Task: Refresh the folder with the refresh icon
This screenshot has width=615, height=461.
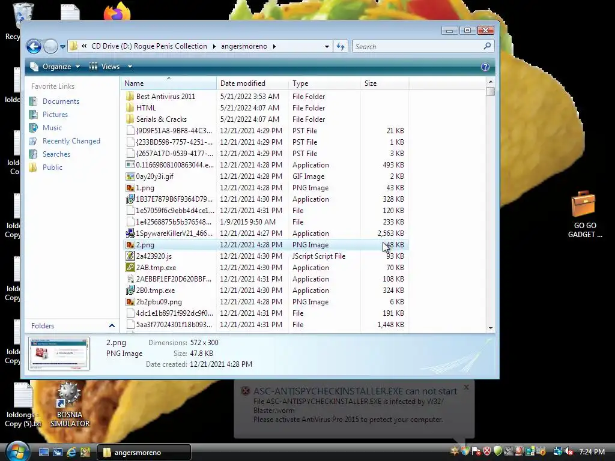Action: click(341, 47)
